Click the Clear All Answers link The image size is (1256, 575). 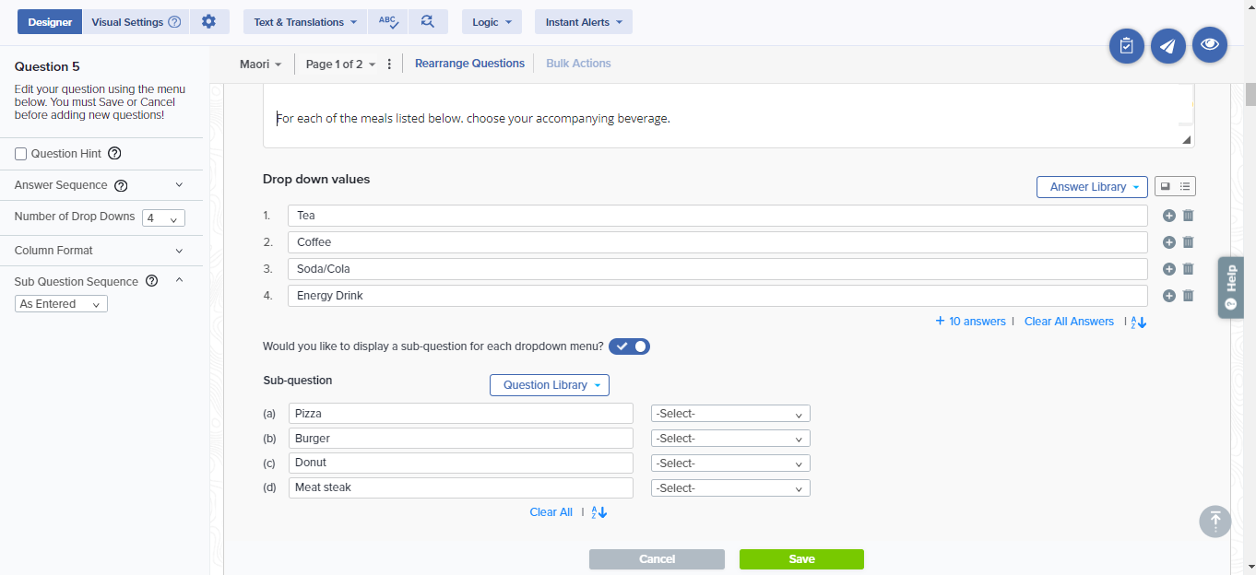tap(1069, 322)
